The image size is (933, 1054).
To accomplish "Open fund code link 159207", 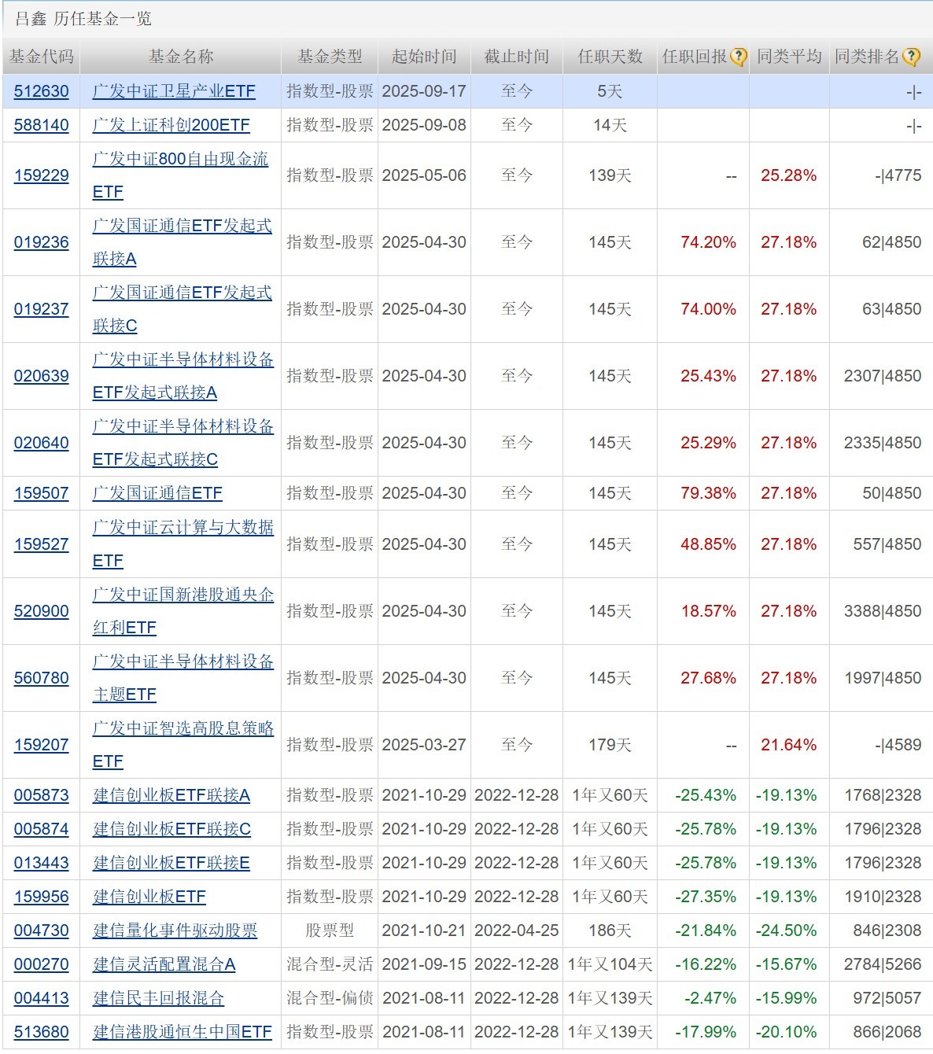I will point(42,745).
